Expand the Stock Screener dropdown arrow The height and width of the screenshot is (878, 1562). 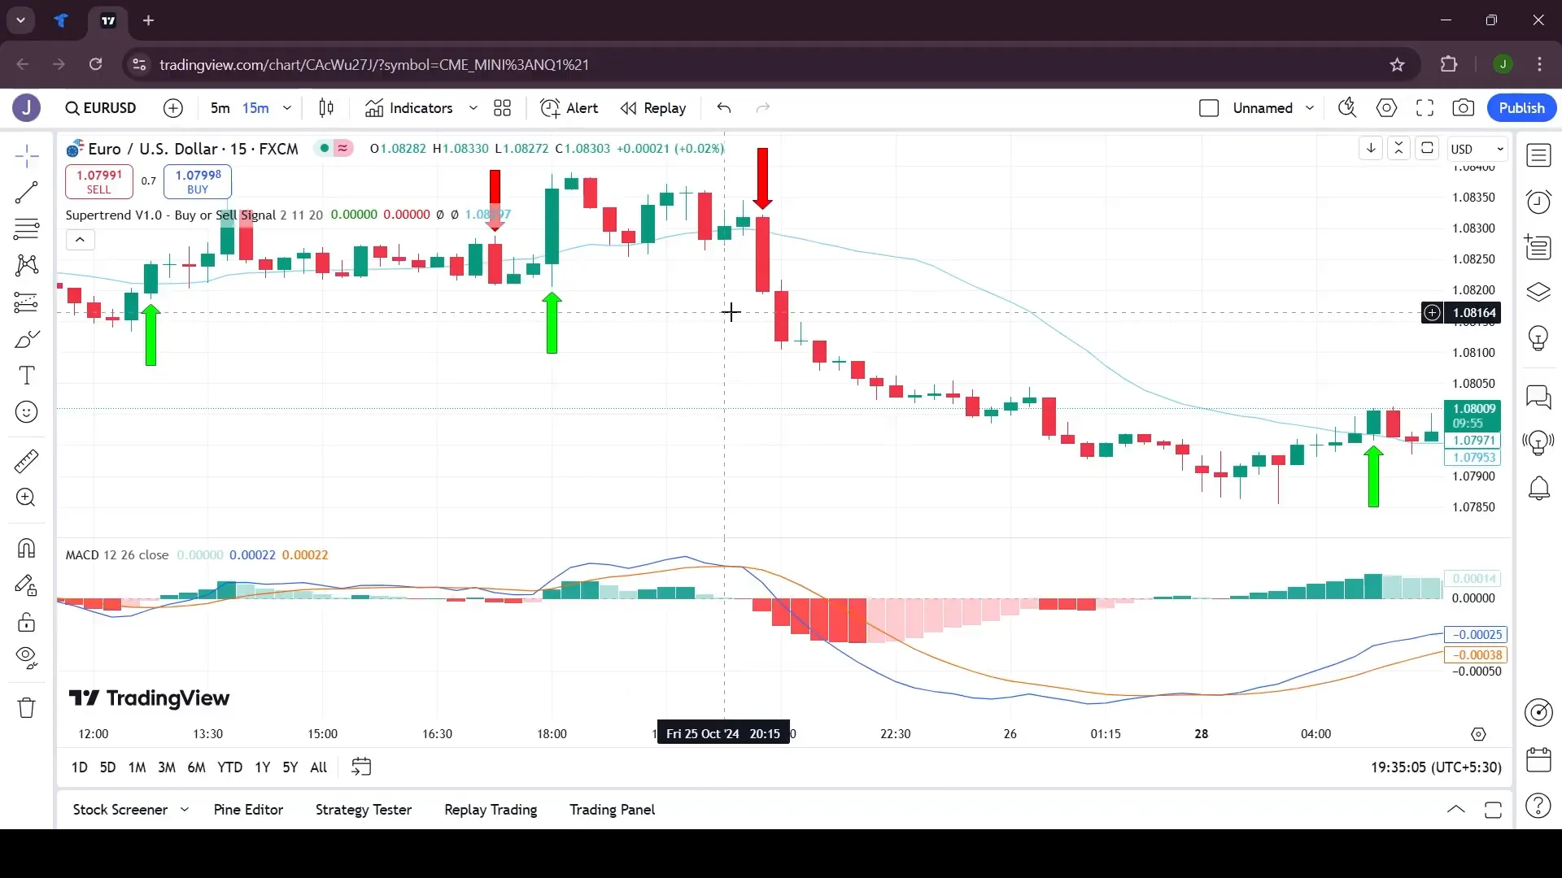[185, 810]
